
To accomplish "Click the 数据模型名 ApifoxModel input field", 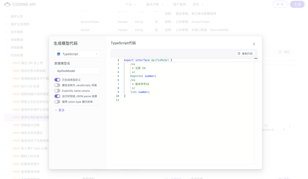I will coord(77,71).
